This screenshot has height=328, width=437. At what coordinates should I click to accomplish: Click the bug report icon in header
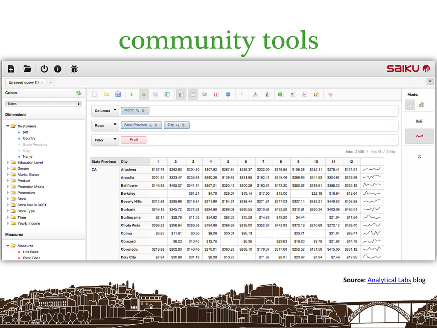[74, 69]
